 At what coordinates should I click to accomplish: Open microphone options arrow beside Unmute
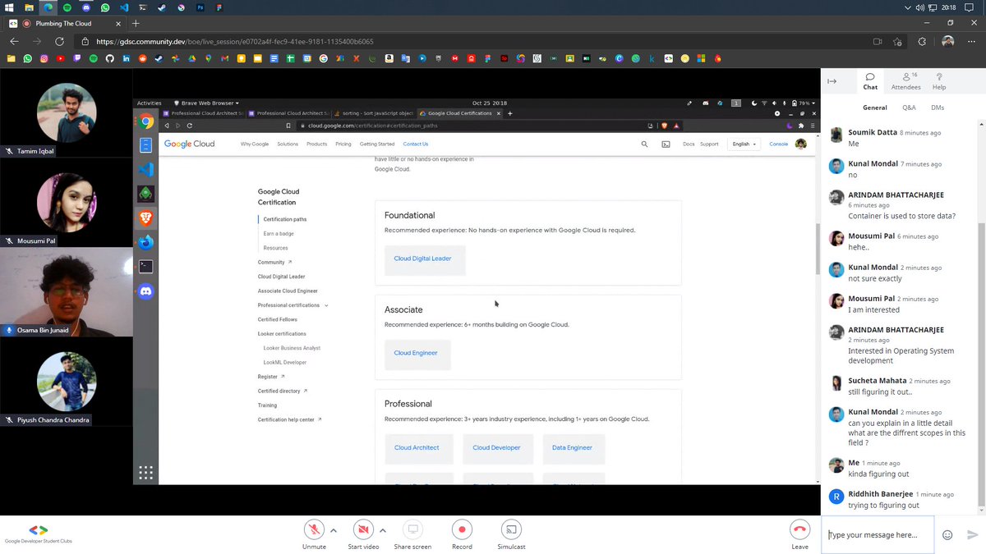coord(333,530)
